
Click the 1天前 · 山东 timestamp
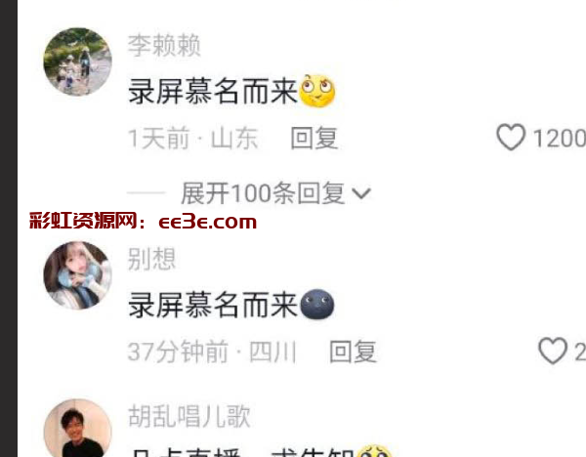click(x=192, y=139)
